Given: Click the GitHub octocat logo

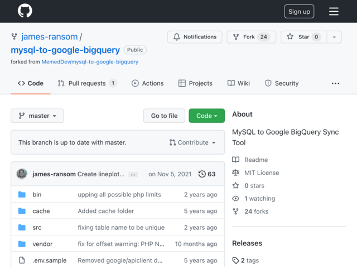Looking at the screenshot, I should click(25, 11).
